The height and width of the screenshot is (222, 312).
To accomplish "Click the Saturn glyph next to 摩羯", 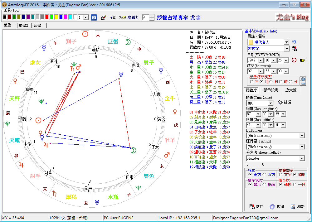I will [54, 193].
